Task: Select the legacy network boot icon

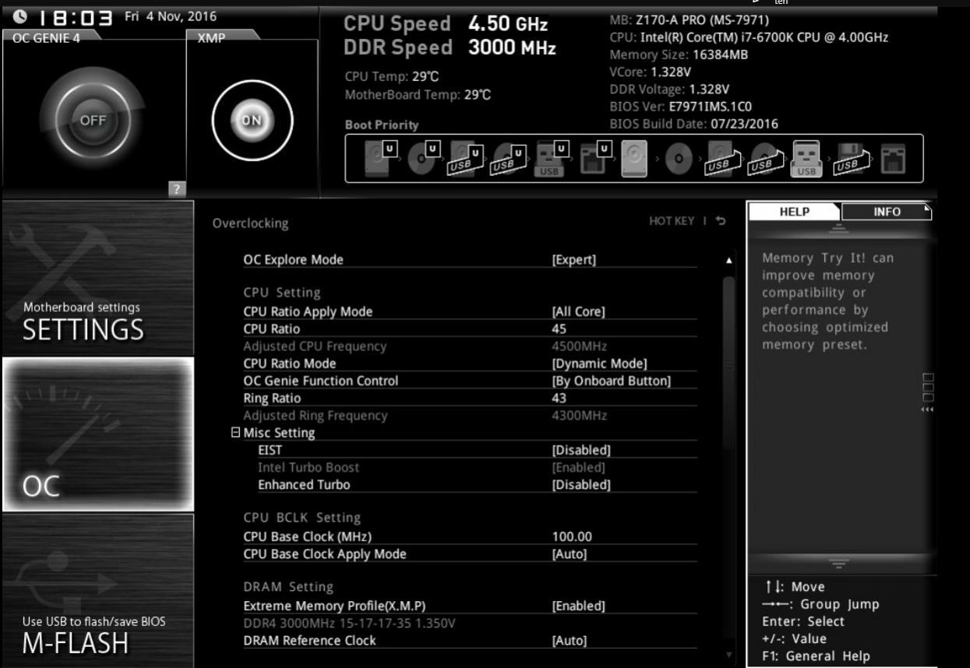Action: click(x=893, y=159)
